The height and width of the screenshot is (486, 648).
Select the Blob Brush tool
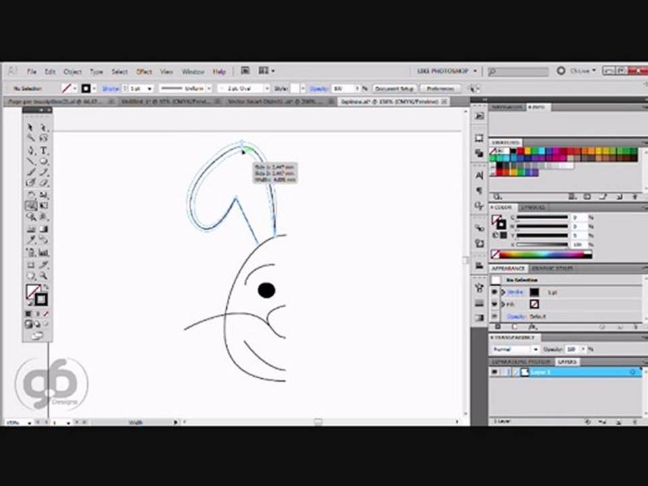[x=30, y=182]
